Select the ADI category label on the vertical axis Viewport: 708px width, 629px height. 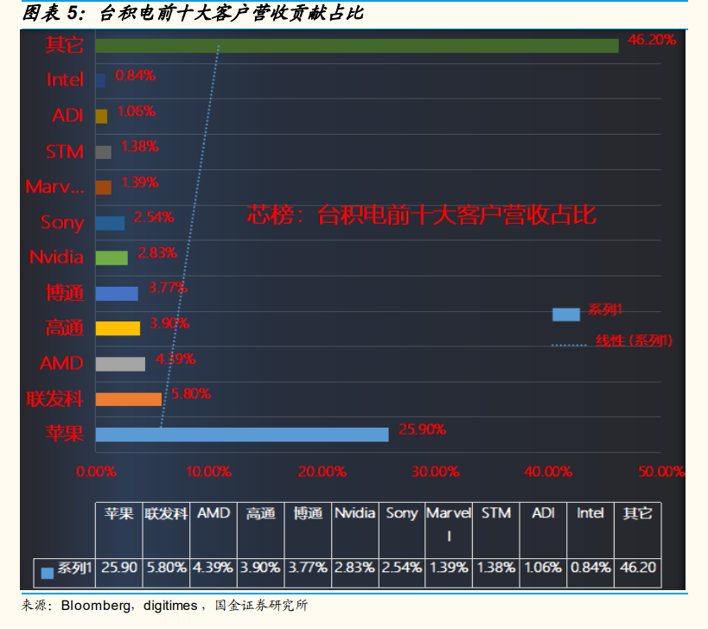(67, 116)
